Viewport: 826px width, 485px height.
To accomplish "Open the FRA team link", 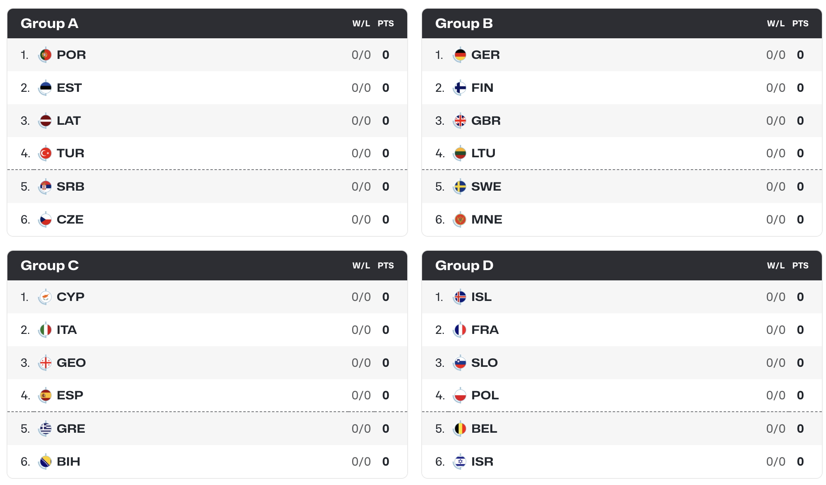I will [x=485, y=330].
